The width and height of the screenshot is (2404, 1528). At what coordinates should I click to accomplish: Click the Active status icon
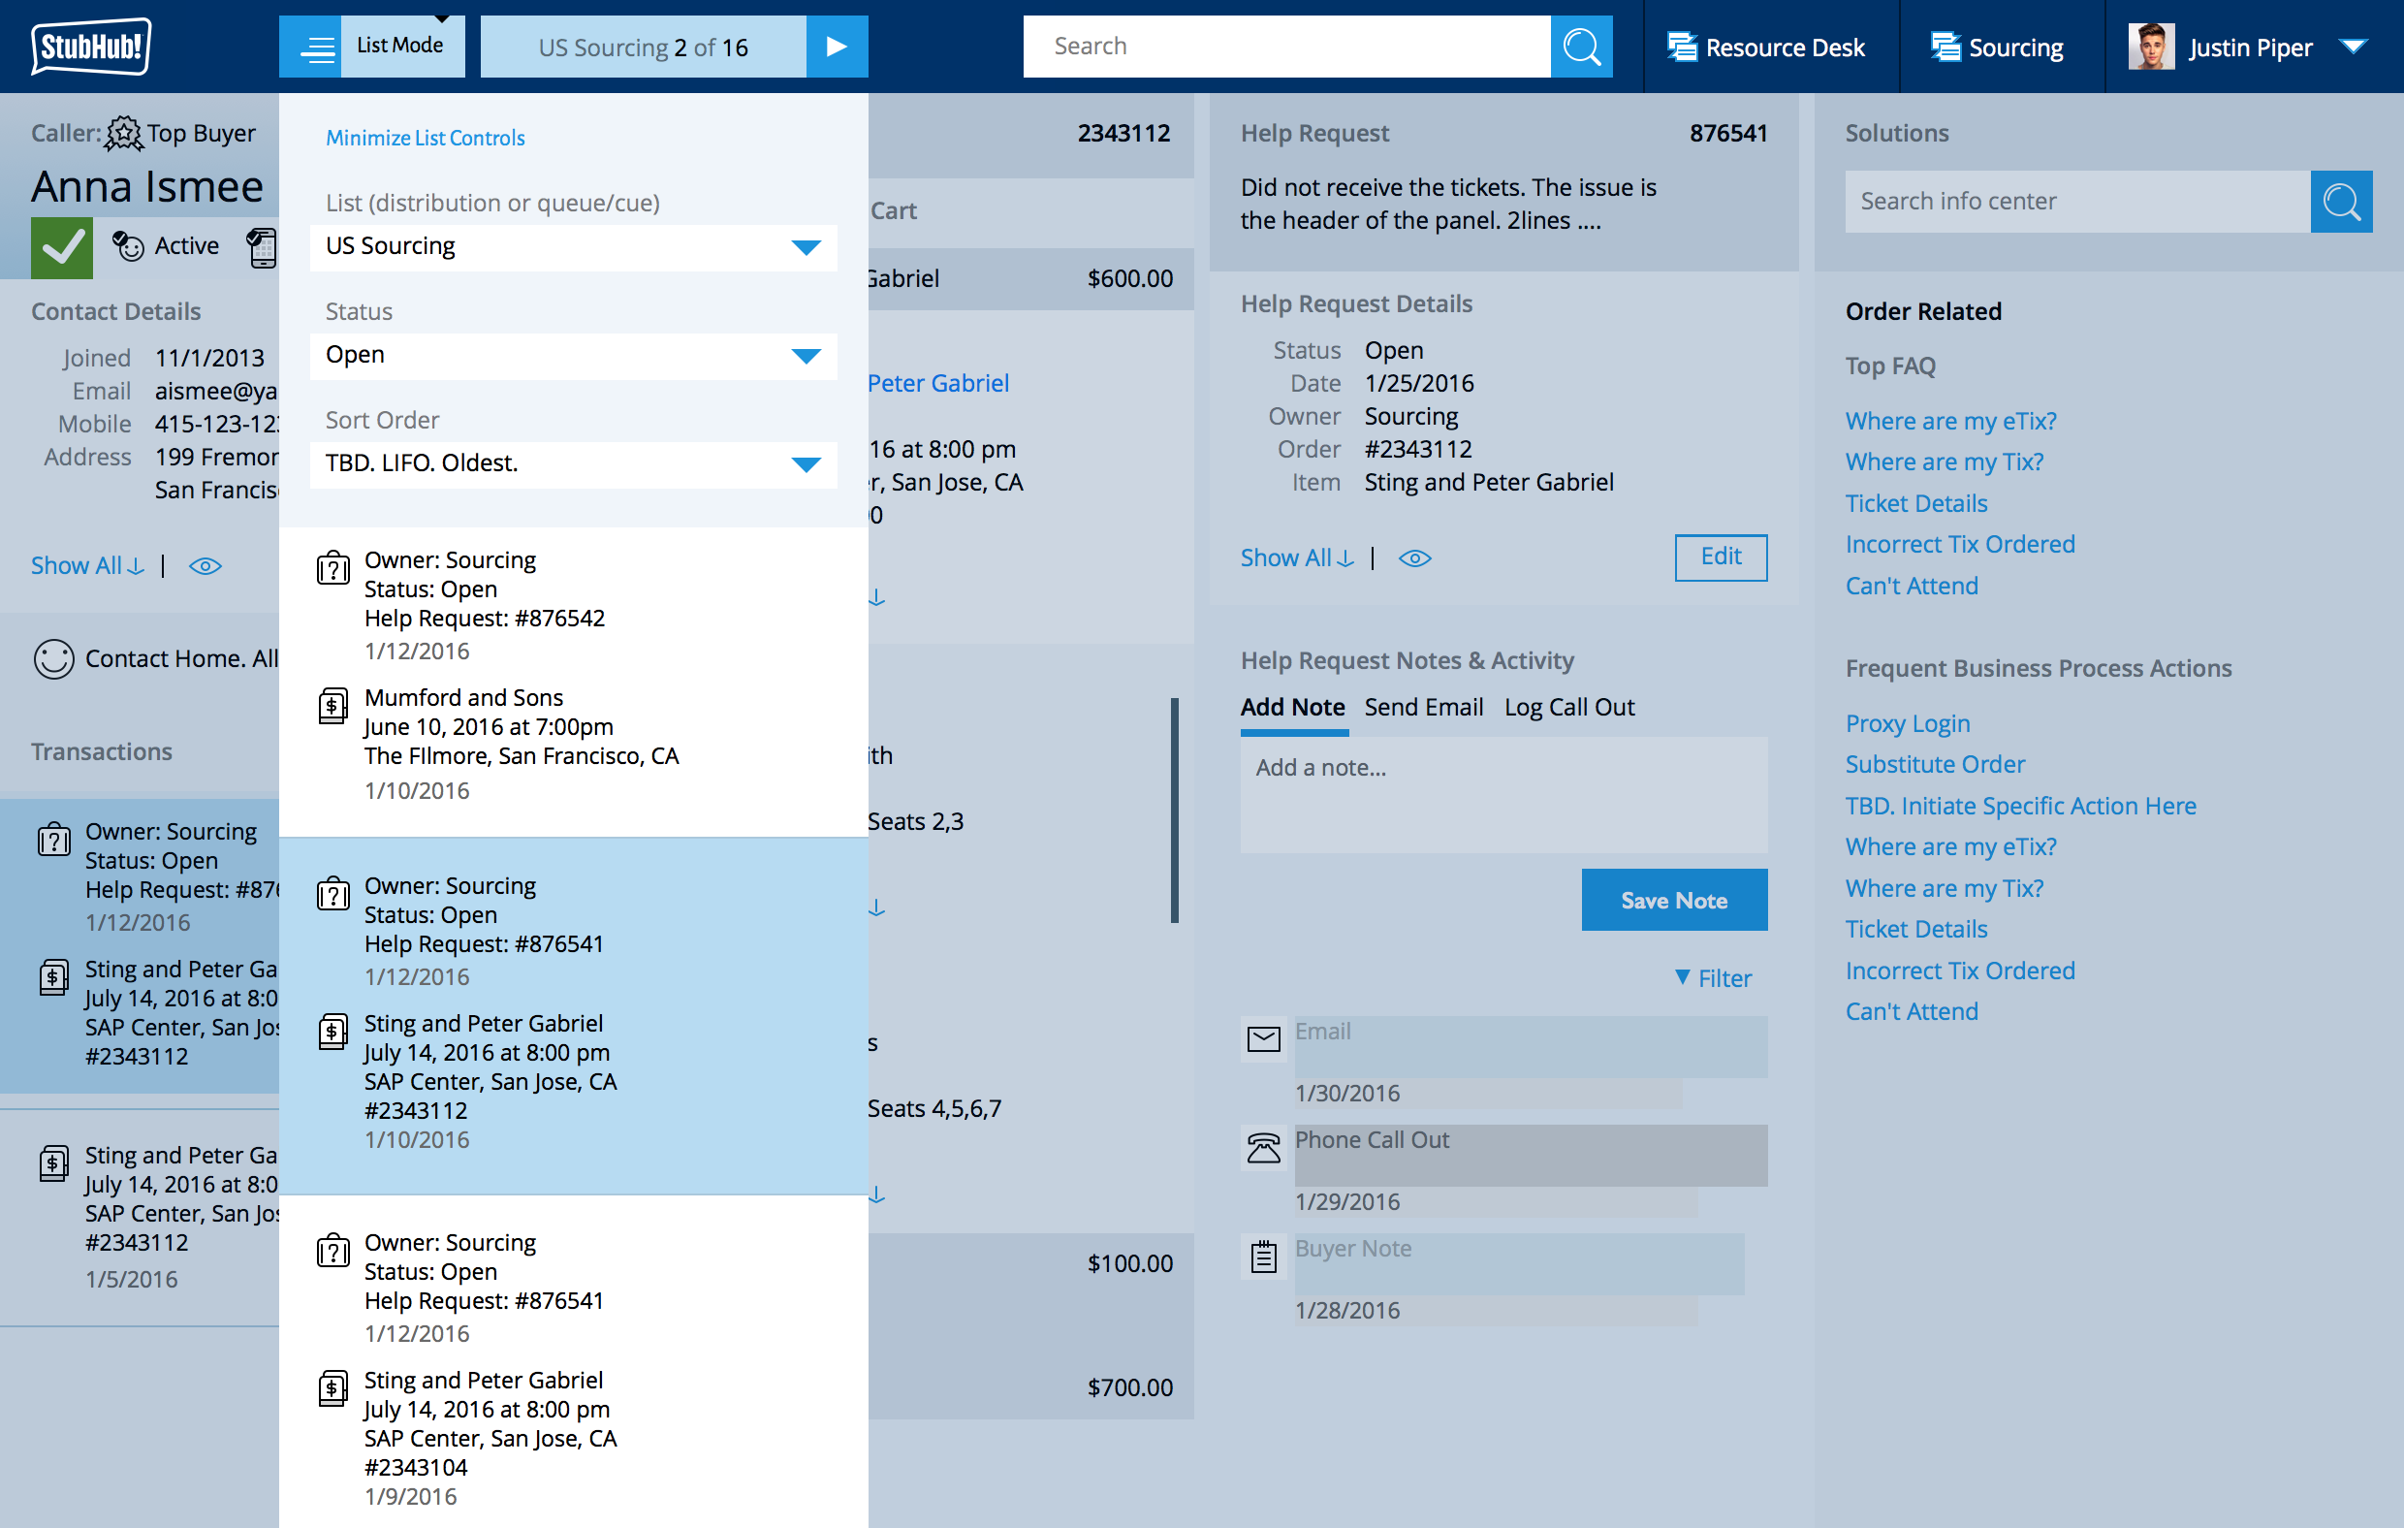click(128, 245)
